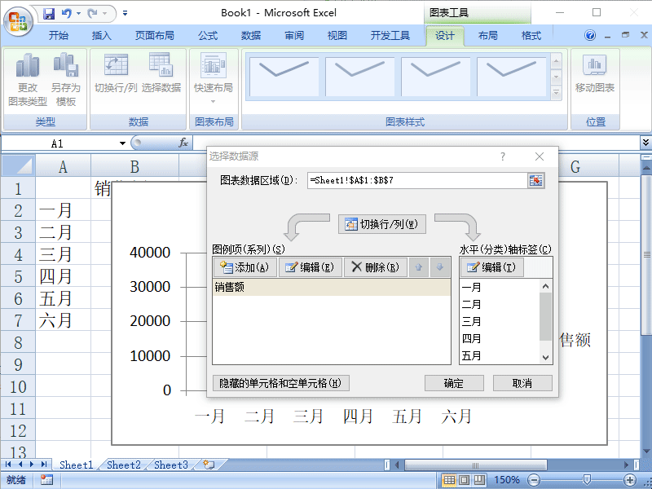
Task: Switch to 视图 (View) tab
Action: pos(337,36)
